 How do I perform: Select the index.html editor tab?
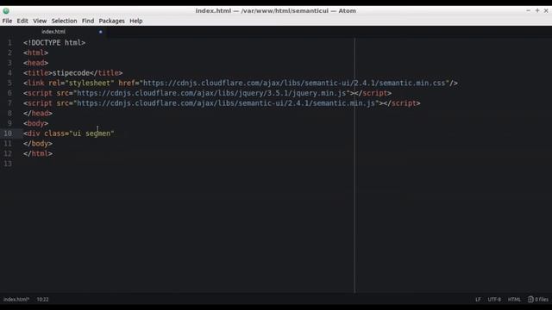pos(53,32)
